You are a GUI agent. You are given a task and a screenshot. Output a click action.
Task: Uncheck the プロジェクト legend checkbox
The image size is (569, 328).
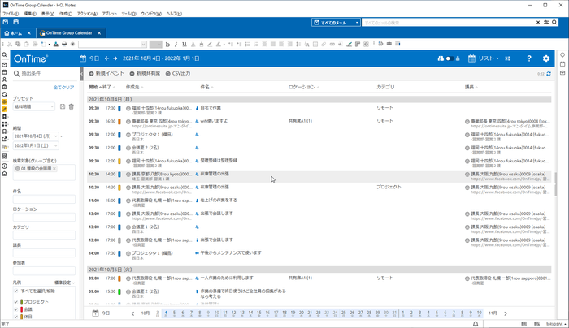(17, 301)
